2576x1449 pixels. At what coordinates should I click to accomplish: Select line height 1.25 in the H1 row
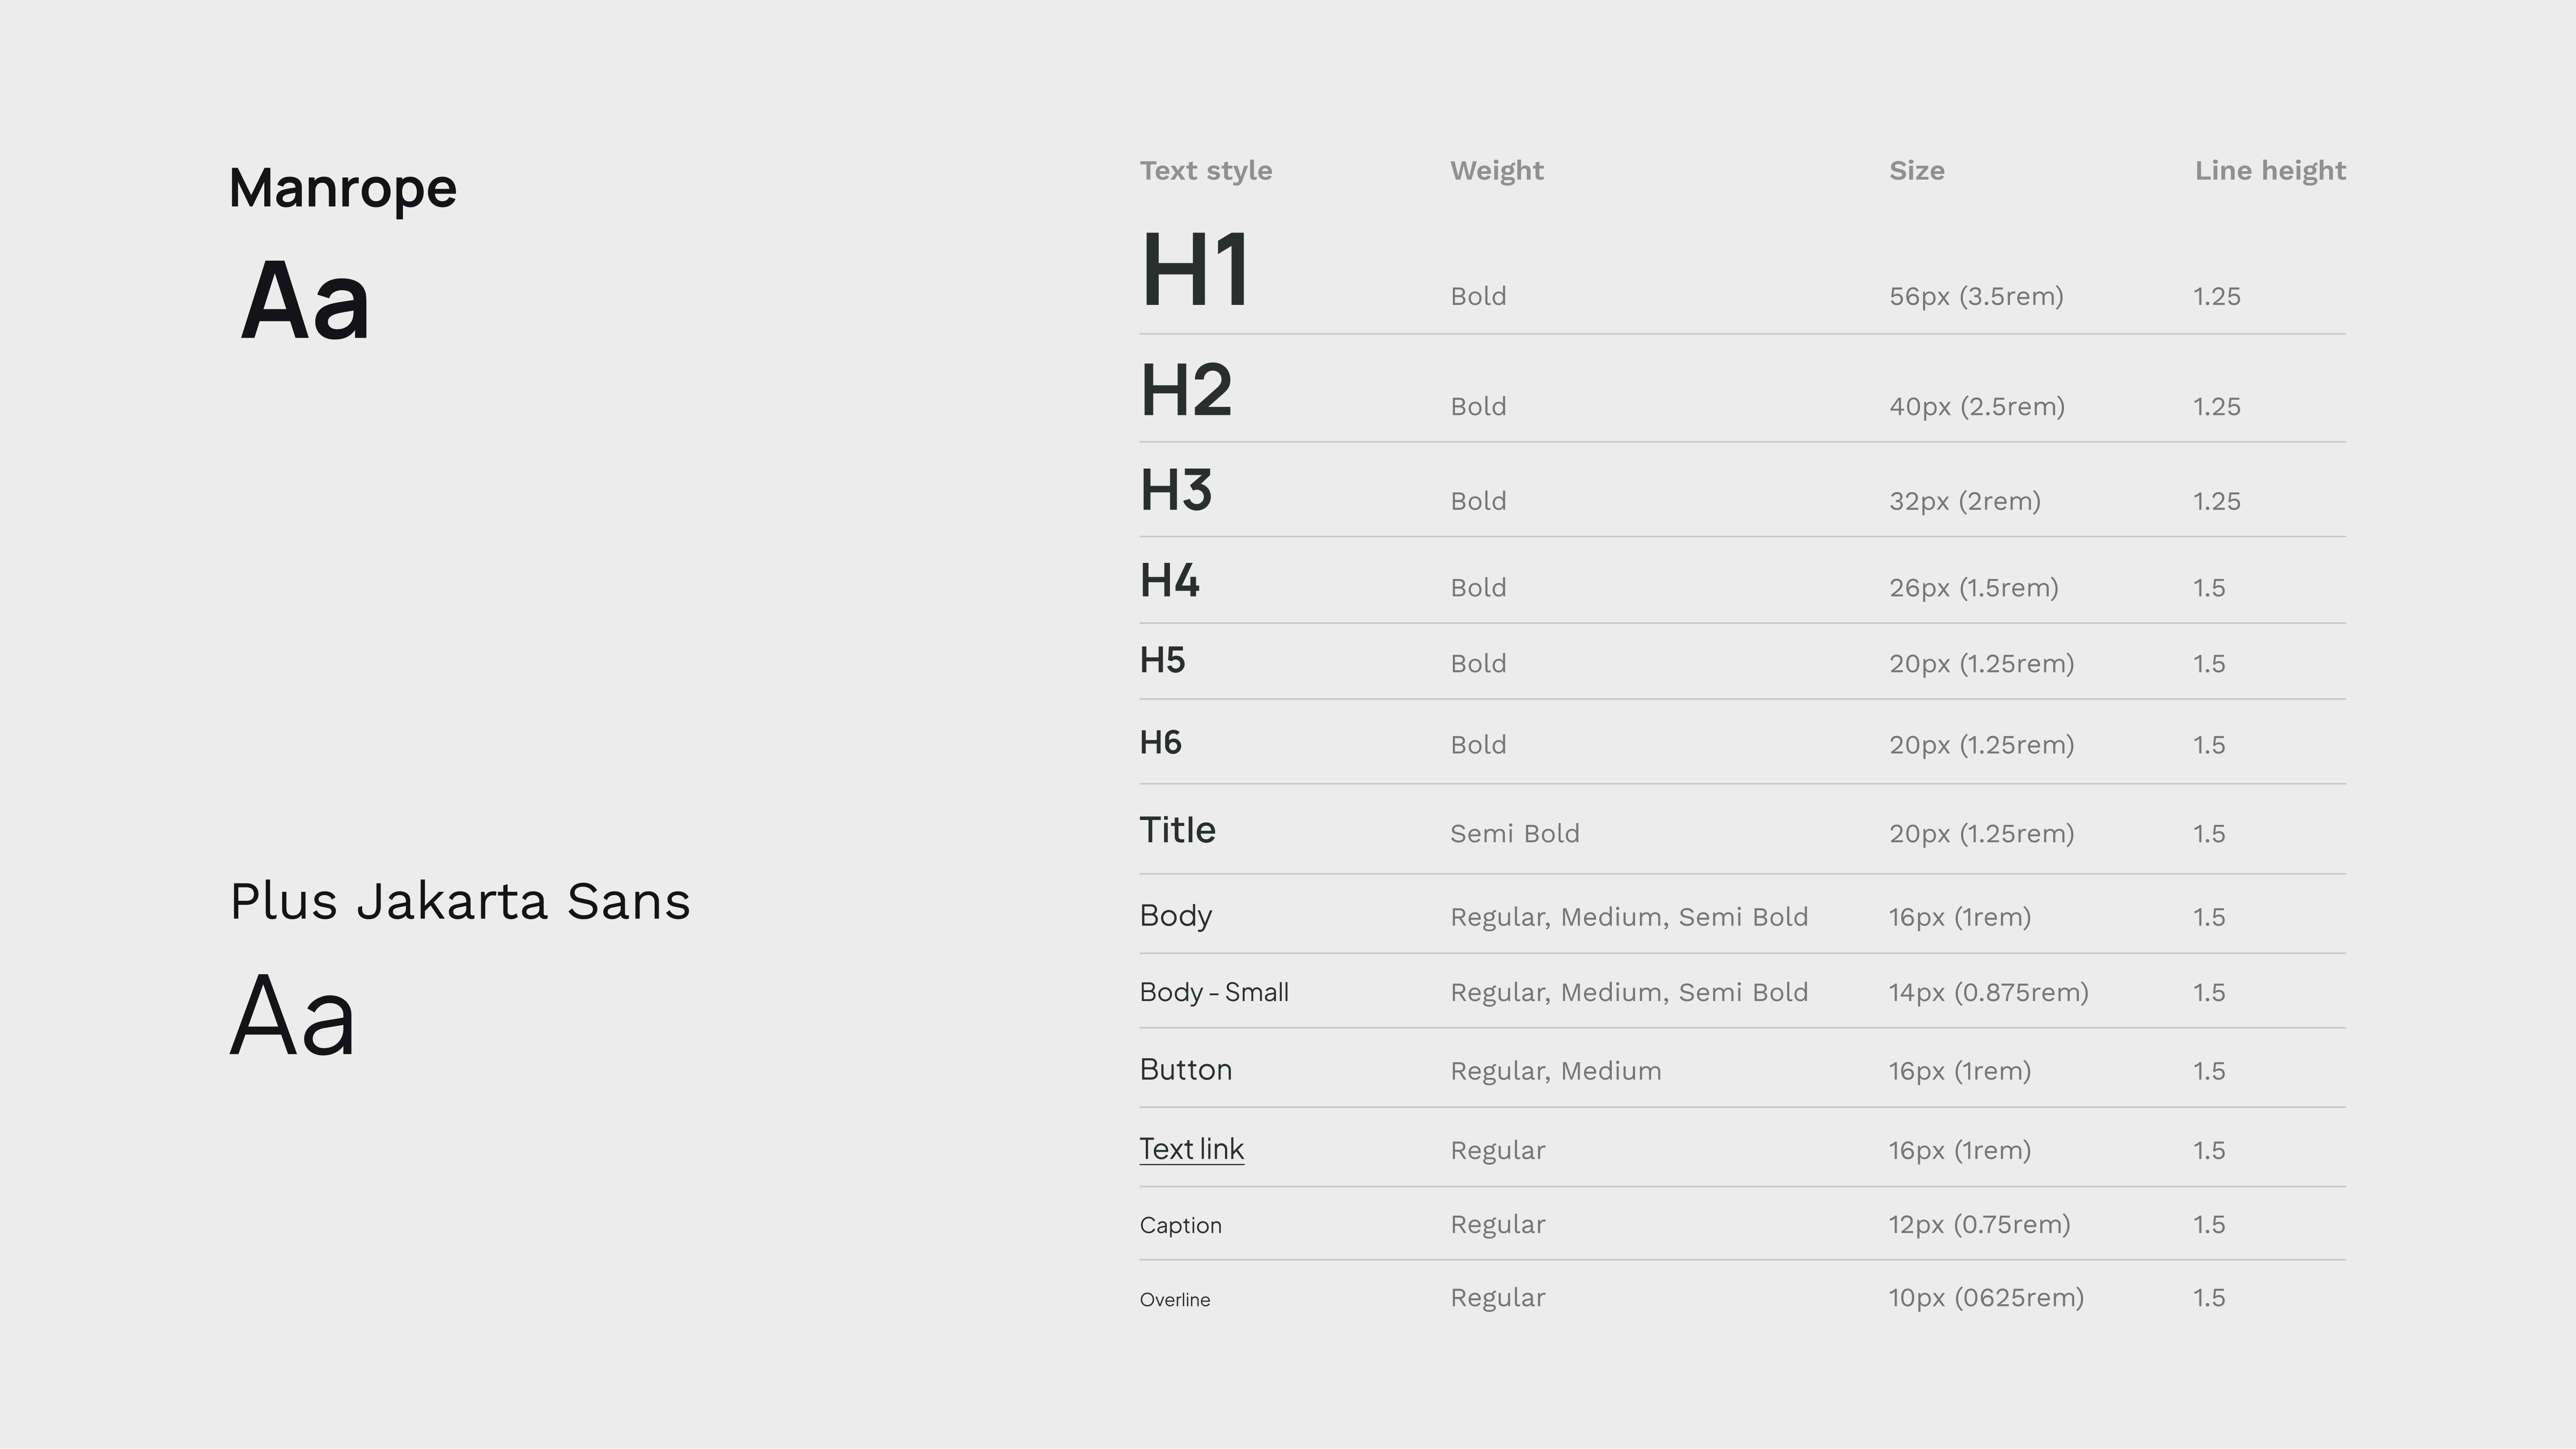coord(2217,297)
